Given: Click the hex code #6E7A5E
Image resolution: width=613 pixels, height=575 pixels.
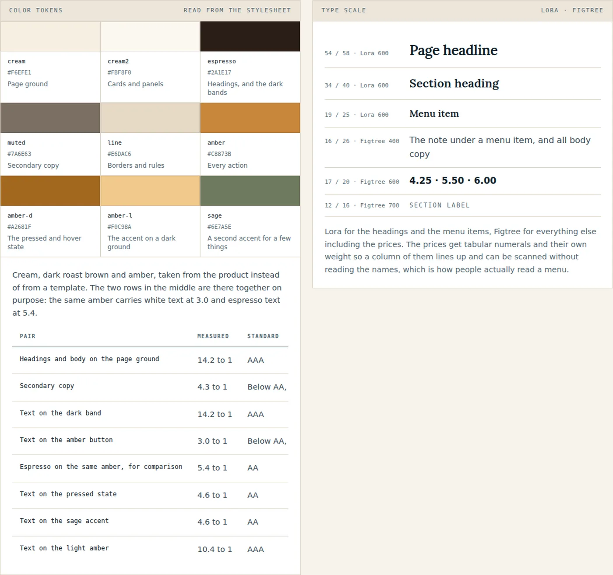Looking at the screenshot, I should [x=219, y=227].
